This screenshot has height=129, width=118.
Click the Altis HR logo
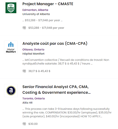(x=11, y=91)
